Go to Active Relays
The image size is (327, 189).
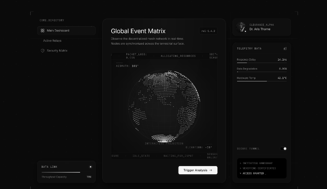click(x=52, y=40)
